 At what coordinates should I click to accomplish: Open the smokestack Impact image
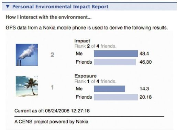pyautogui.click(x=27, y=55)
